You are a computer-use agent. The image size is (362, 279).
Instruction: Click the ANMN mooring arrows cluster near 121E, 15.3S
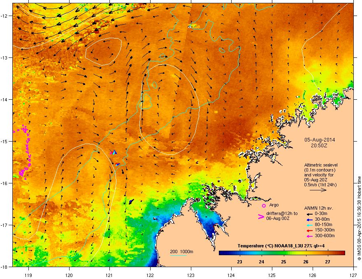pyautogui.click(x=114, y=152)
